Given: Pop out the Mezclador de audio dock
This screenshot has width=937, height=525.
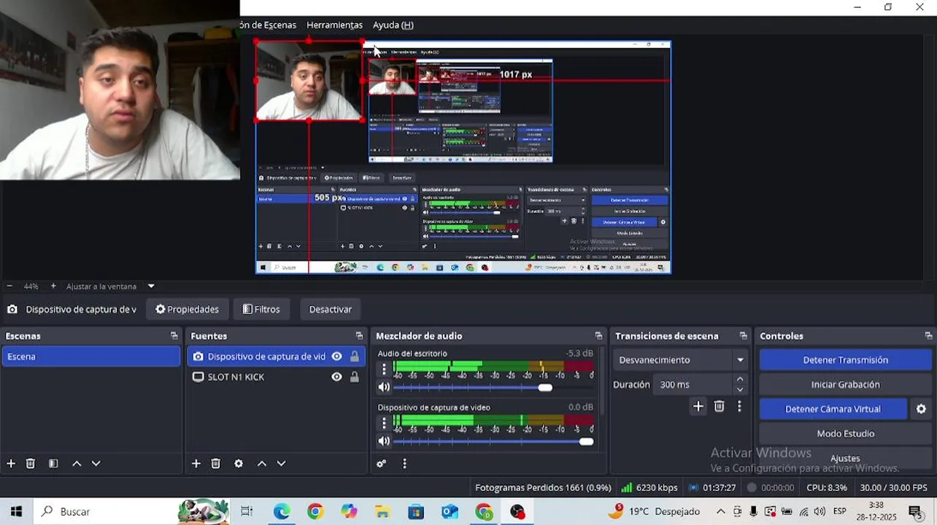Looking at the screenshot, I should pyautogui.click(x=598, y=336).
